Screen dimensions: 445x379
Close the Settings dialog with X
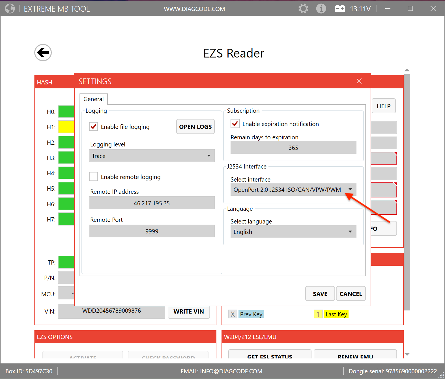point(359,81)
